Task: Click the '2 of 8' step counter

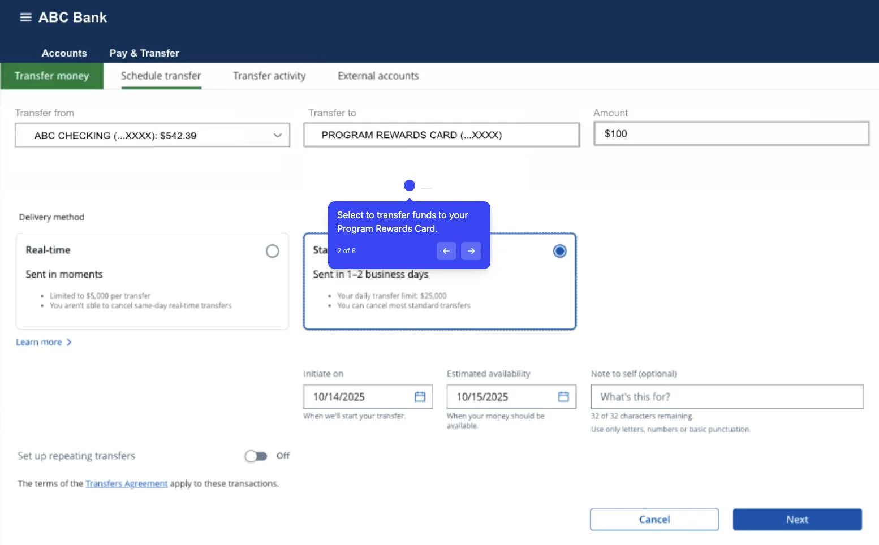Action: 346,251
